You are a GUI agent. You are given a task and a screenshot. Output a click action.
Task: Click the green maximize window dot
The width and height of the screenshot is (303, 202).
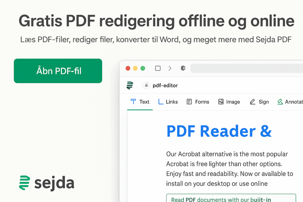tap(143, 68)
